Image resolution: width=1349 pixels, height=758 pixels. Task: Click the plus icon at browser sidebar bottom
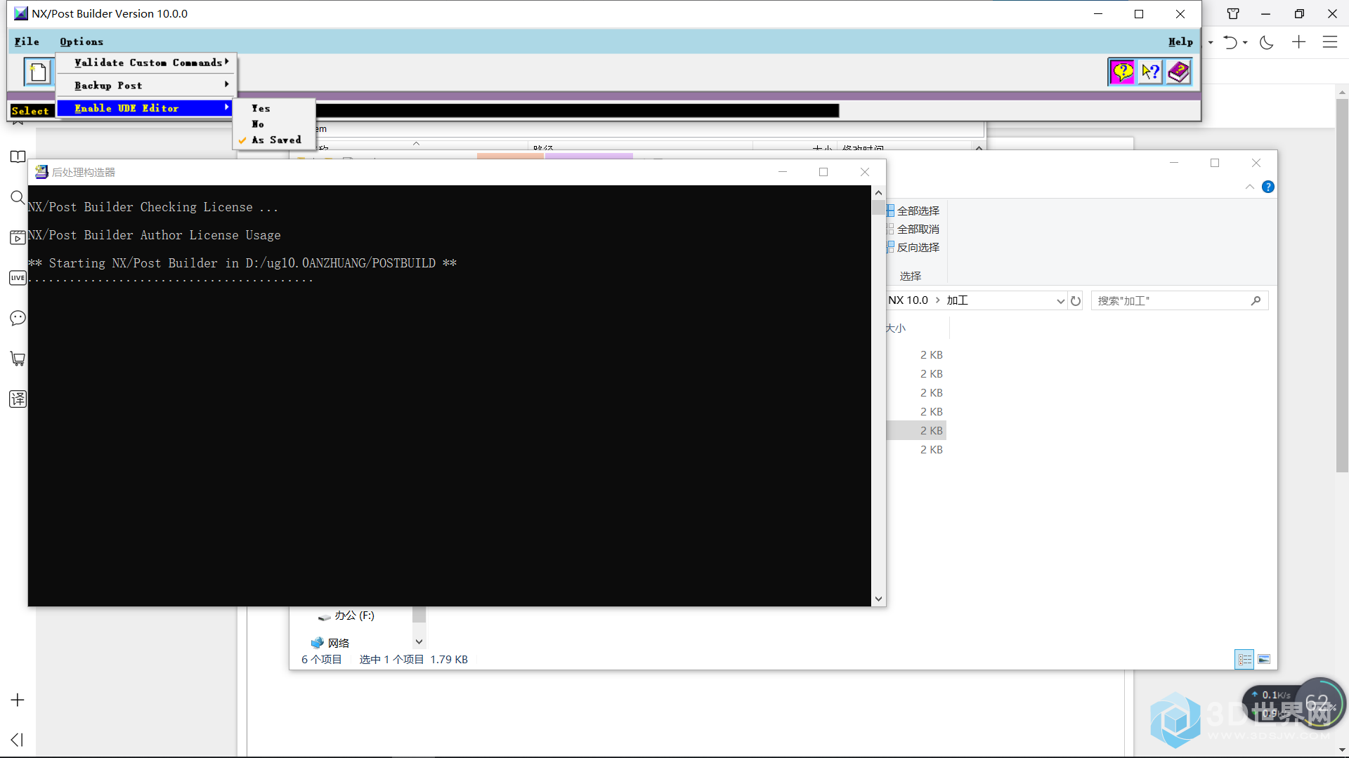tap(18, 700)
